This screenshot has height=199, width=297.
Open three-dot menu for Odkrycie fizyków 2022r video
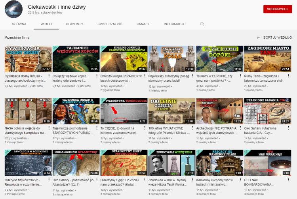(49, 180)
